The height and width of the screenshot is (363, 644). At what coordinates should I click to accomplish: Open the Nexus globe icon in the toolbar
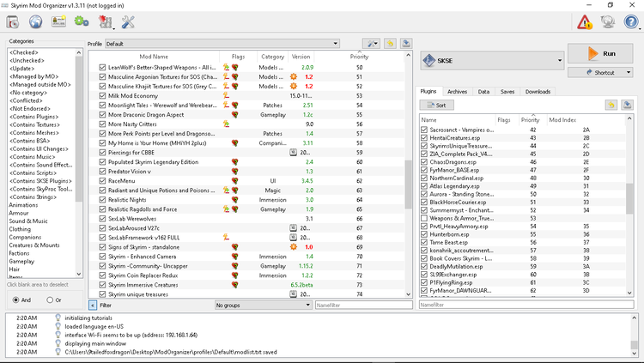click(x=36, y=21)
